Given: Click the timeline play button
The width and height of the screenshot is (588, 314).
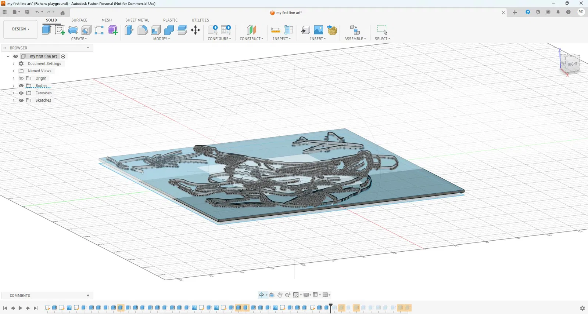Looking at the screenshot, I should pos(21,308).
